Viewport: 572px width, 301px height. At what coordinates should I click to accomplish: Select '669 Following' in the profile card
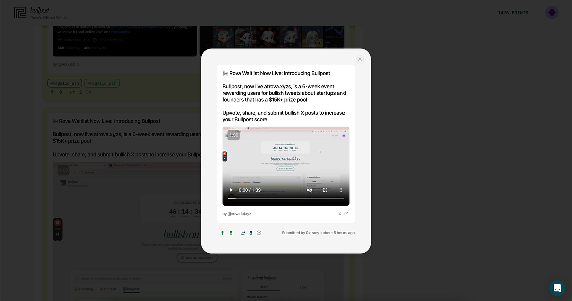(x=69, y=48)
